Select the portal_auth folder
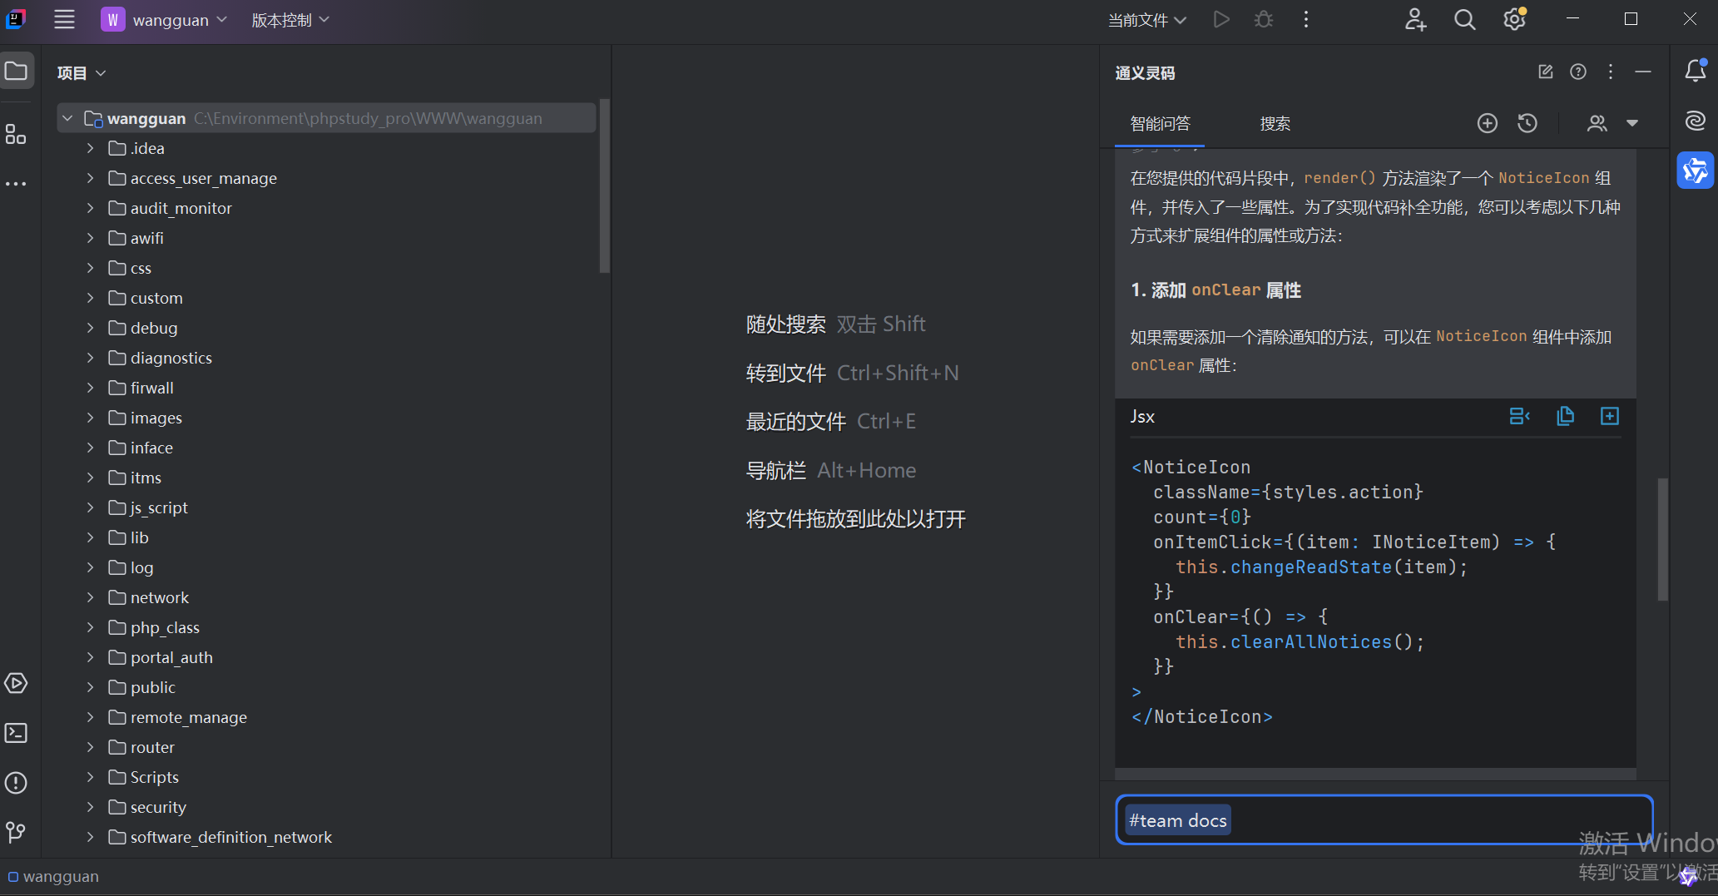 click(171, 657)
